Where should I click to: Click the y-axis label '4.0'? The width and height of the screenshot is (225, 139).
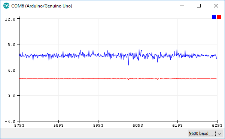[x=12, y=70]
